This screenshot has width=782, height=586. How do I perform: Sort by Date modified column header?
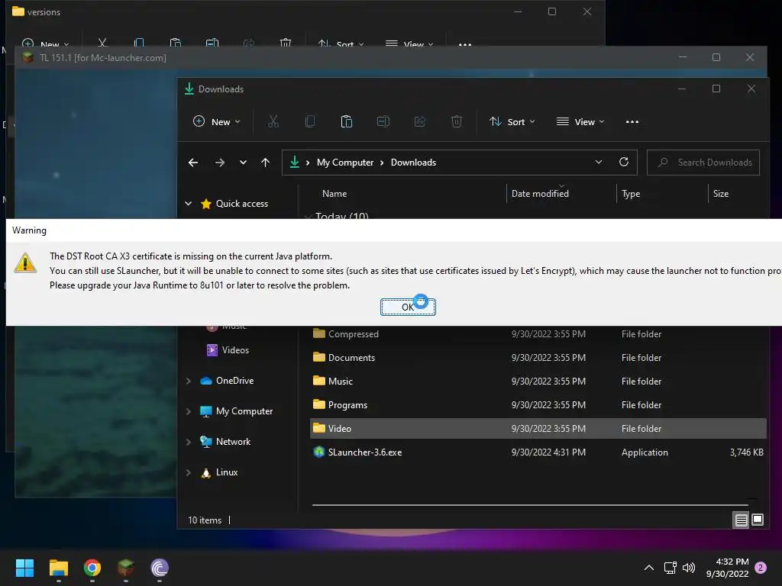(540, 194)
